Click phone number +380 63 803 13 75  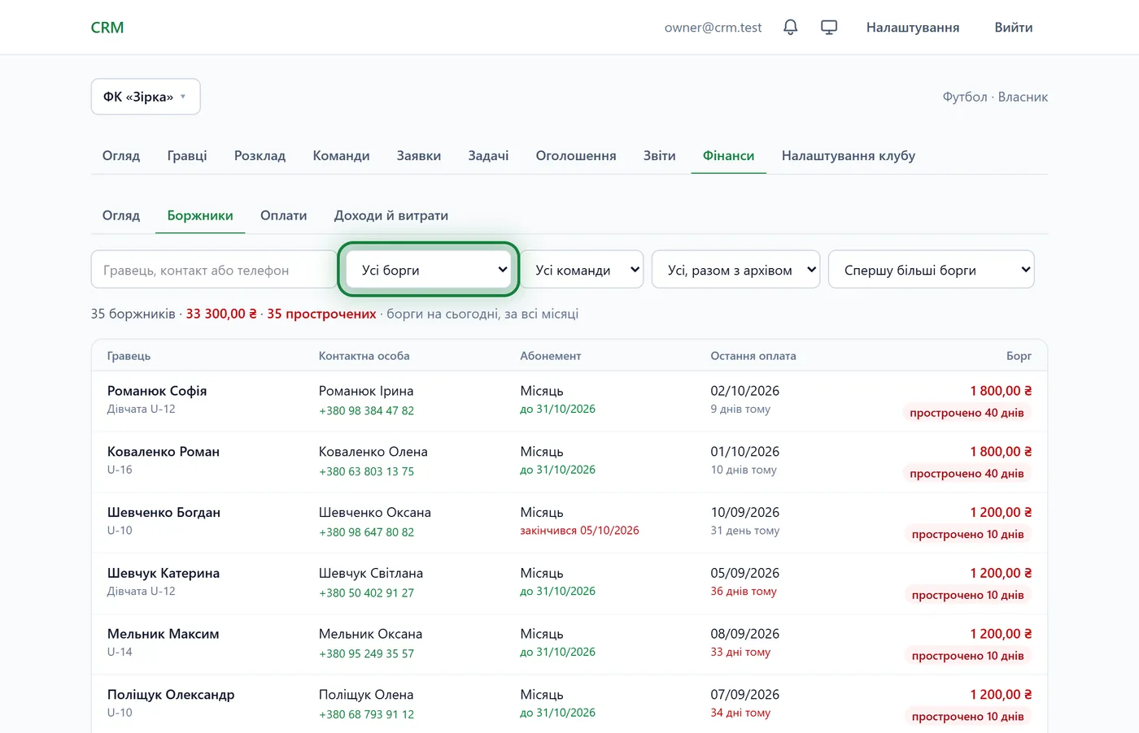click(x=366, y=471)
